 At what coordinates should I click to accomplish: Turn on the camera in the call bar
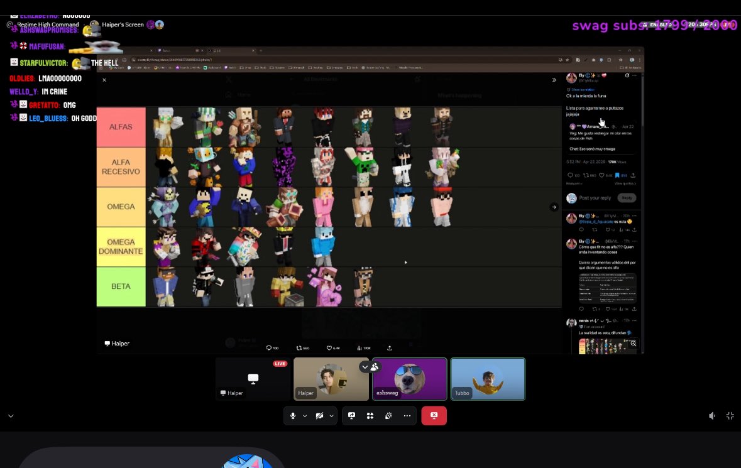pyautogui.click(x=319, y=416)
